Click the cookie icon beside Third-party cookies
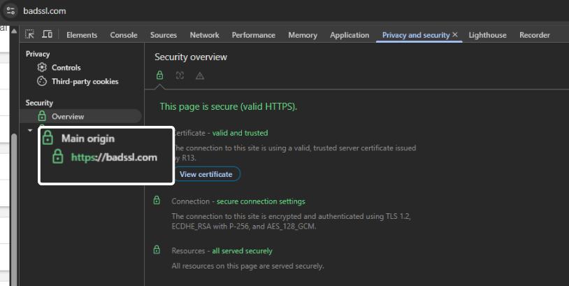The height and width of the screenshot is (286, 569). pyautogui.click(x=42, y=81)
